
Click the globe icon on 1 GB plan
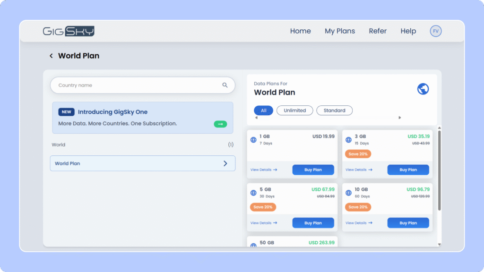(x=253, y=140)
